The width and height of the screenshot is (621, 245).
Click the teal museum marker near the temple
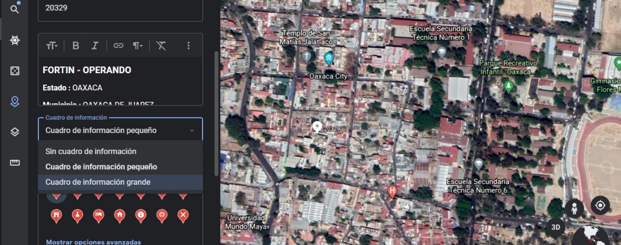[328, 58]
